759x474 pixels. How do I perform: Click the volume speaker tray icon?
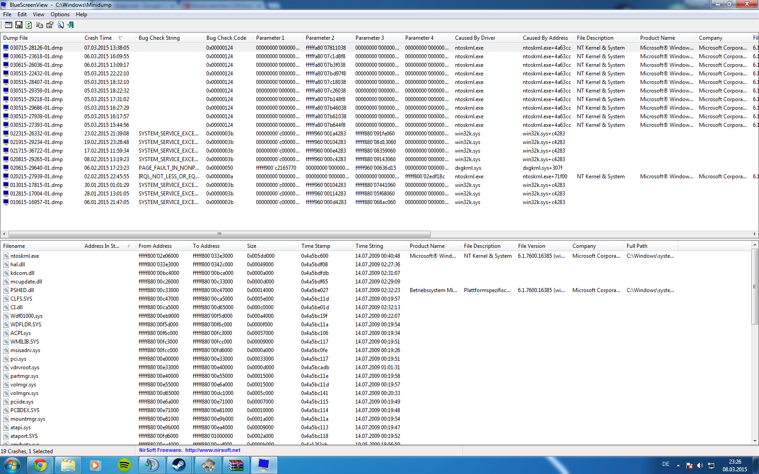700,465
